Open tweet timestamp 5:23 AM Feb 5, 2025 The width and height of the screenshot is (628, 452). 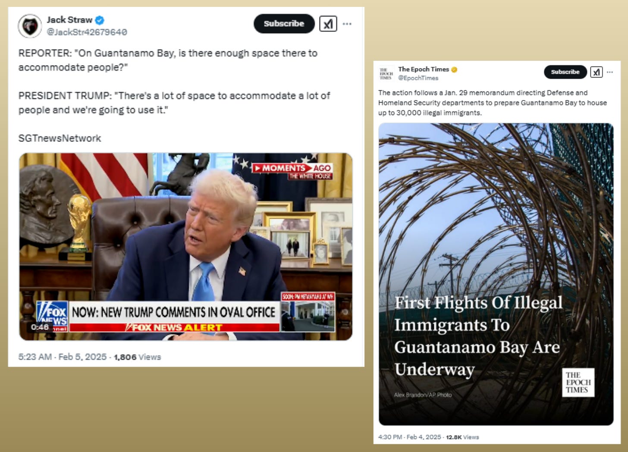[x=62, y=357]
